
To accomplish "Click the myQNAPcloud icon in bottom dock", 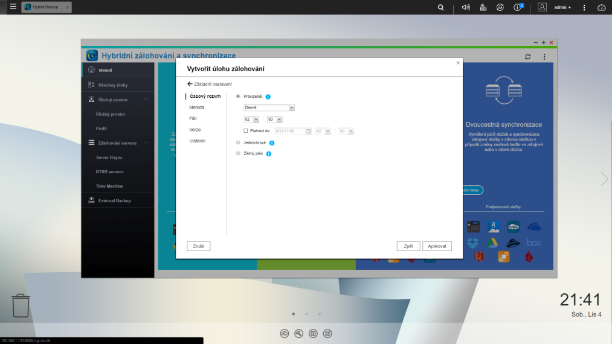I will tap(285, 334).
